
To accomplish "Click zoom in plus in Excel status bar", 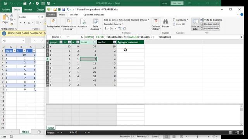I will (208, 137).
